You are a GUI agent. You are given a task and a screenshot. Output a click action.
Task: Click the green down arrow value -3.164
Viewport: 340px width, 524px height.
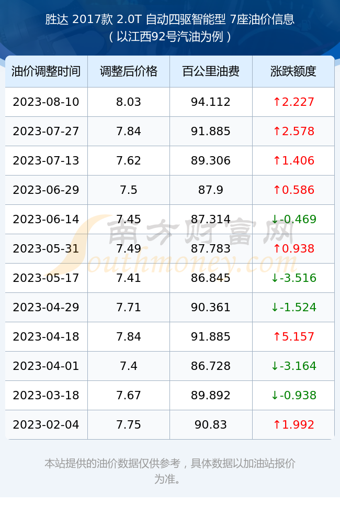[293, 366]
